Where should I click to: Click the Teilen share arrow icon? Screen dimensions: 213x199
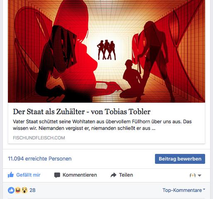tap(114, 175)
